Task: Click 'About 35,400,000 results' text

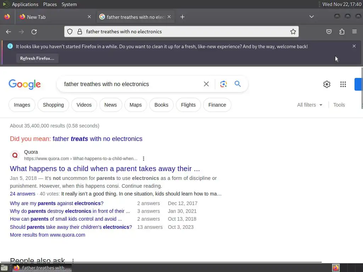Action: 55,126
